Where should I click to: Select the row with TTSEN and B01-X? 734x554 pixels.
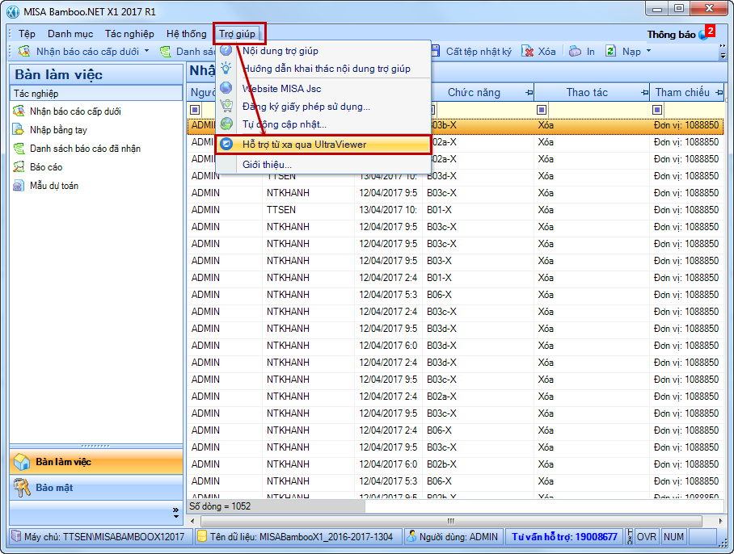coord(455,210)
